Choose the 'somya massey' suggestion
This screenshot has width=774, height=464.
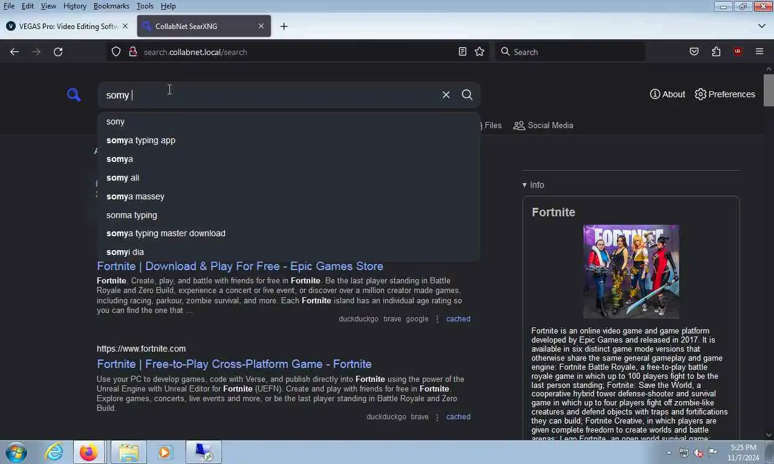click(x=289, y=196)
